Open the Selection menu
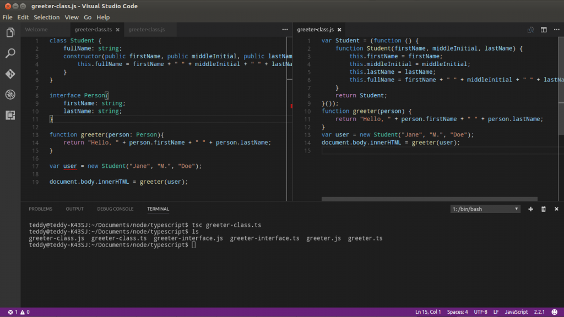 46,17
